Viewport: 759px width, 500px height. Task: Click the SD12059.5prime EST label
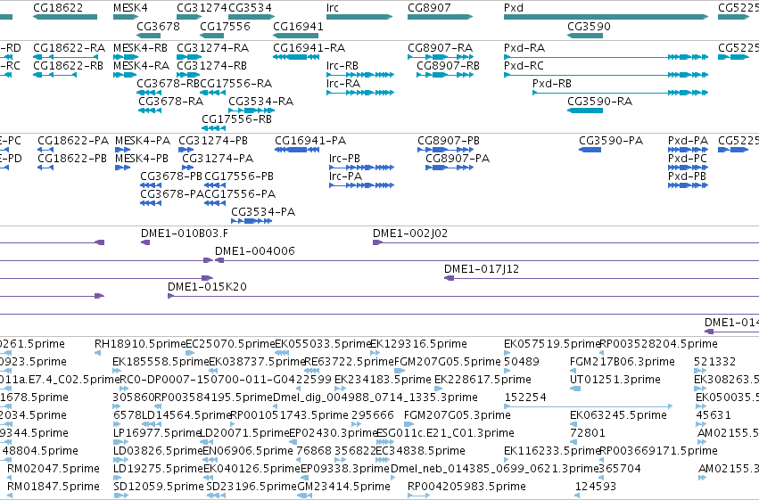click(158, 487)
